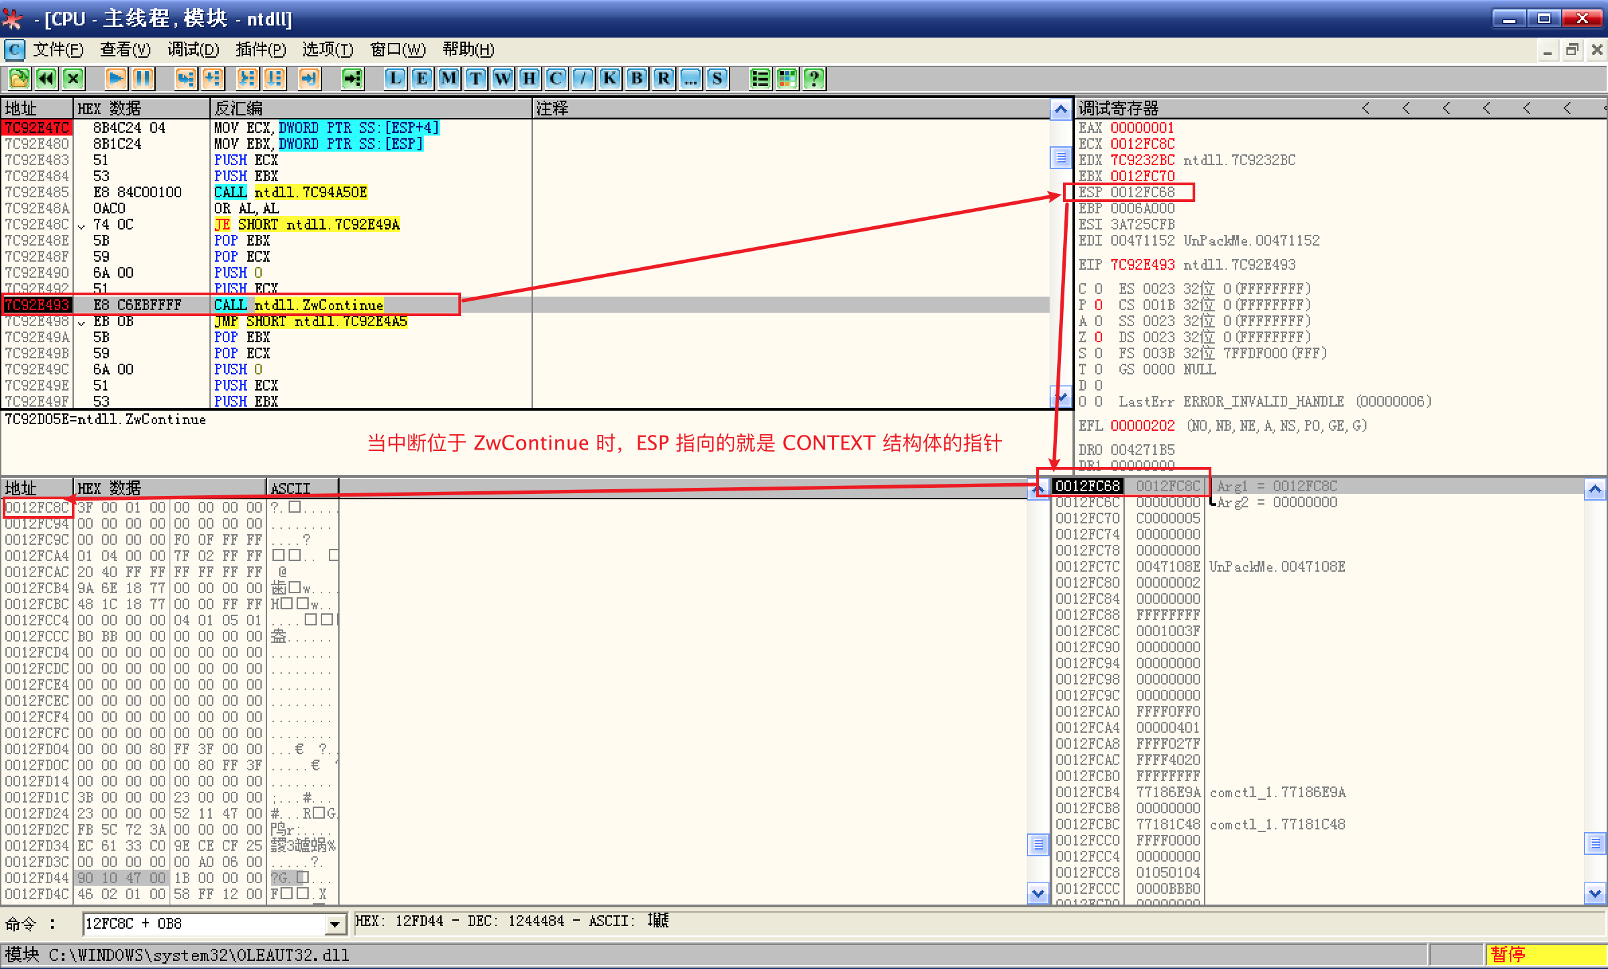
Task: Click the Open file toolbar icon
Action: pyautogui.click(x=19, y=79)
